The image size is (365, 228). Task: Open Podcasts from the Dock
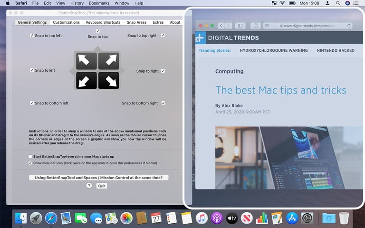217,218
